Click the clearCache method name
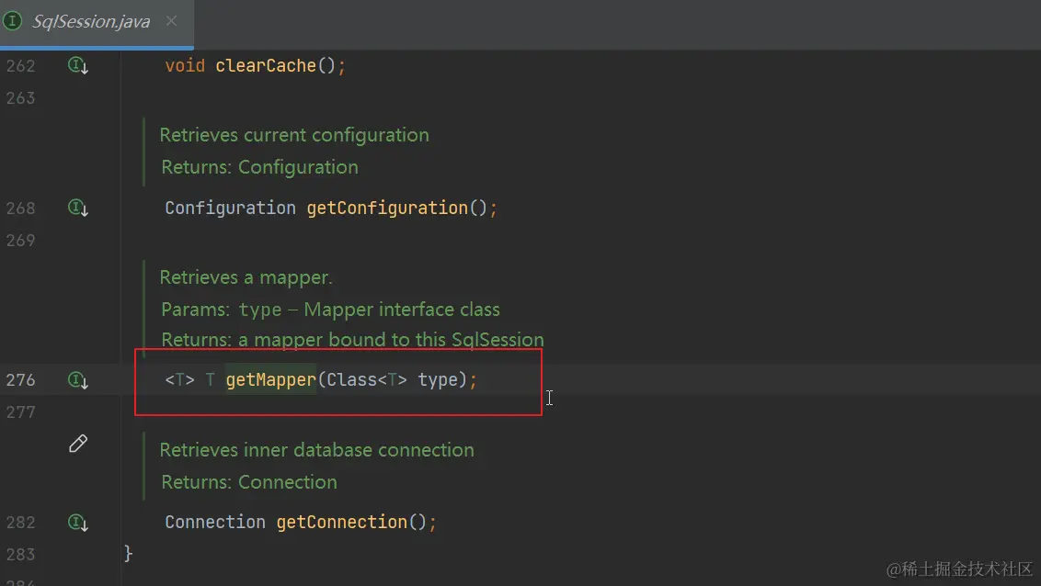The image size is (1041, 586). 266,65
